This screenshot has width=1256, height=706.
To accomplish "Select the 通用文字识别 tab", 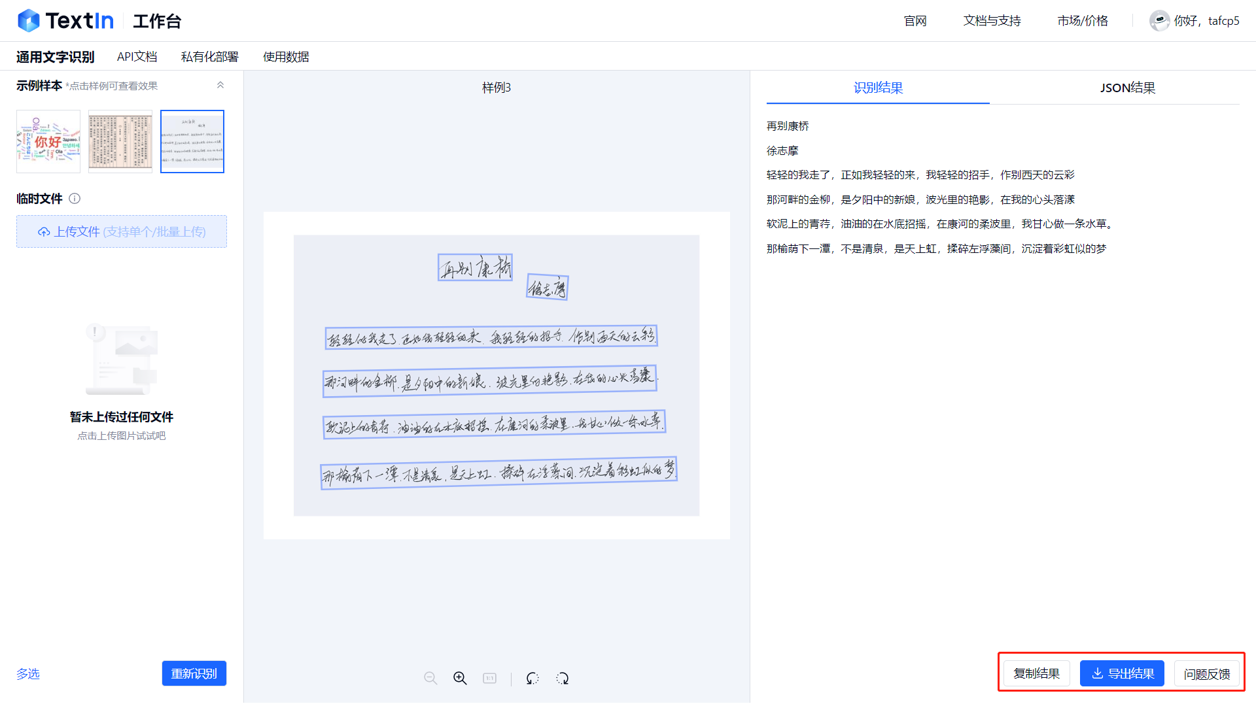I will pos(55,57).
